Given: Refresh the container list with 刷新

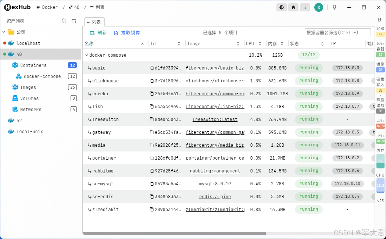Looking at the screenshot, I should tap(98, 33).
